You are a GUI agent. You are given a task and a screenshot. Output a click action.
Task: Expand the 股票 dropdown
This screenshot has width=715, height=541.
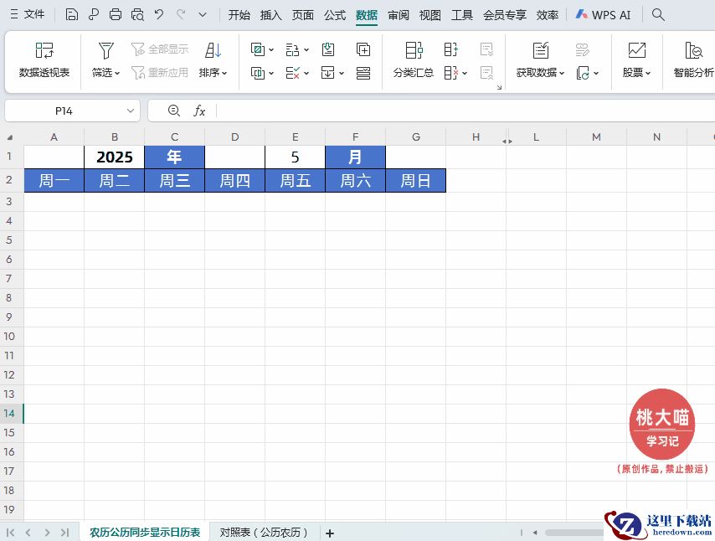[x=648, y=73]
